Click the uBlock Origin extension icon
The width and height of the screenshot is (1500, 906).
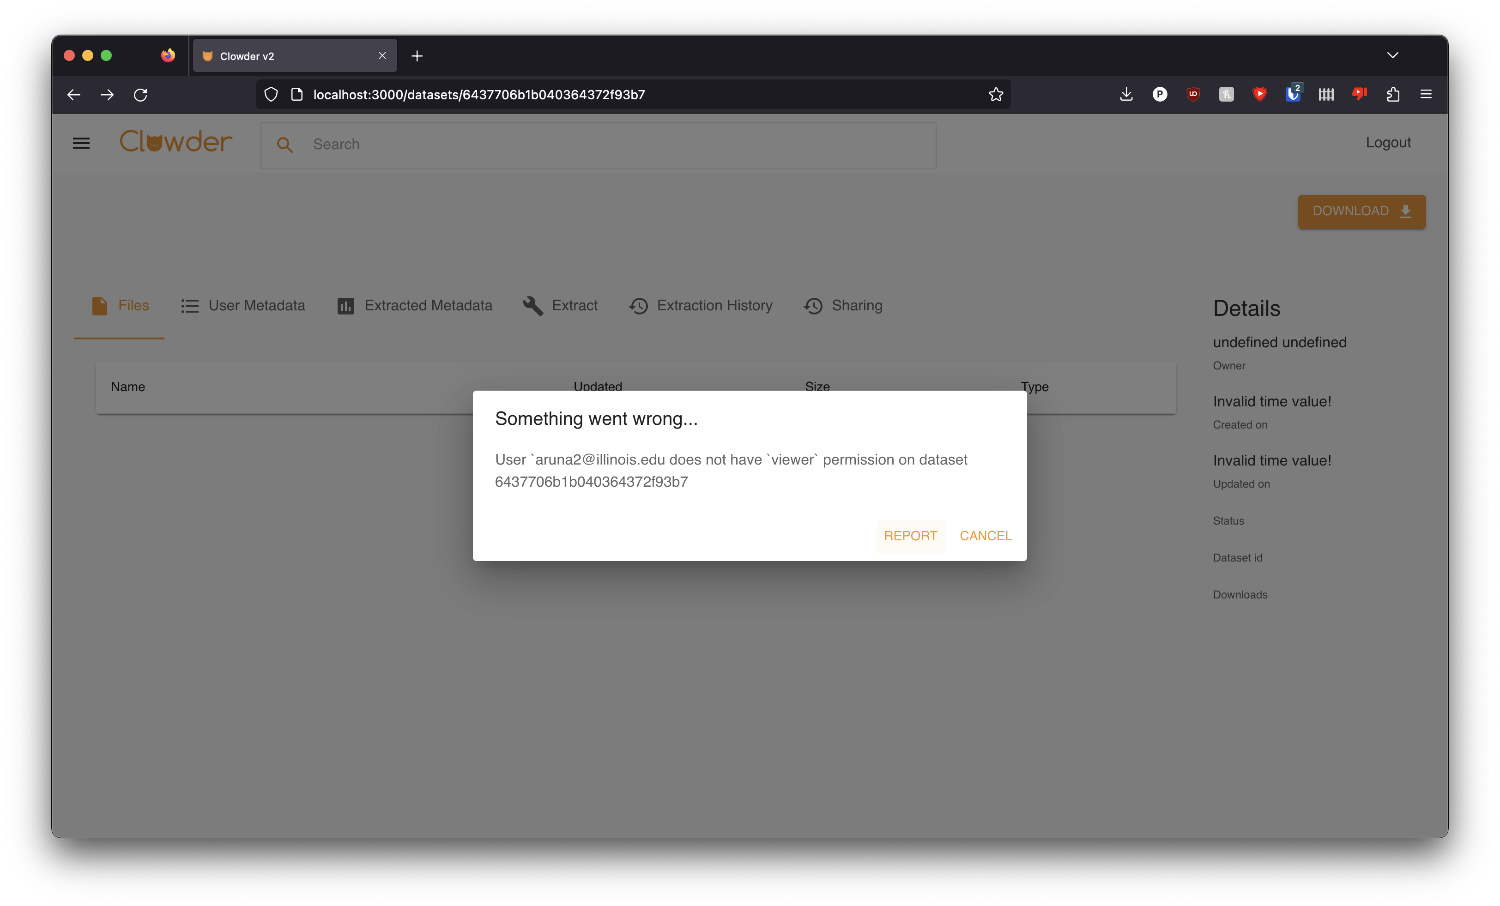1192,94
